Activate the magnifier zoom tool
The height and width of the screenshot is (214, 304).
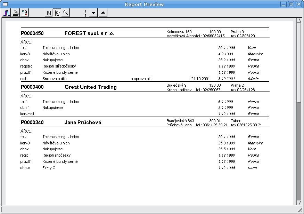pyautogui.click(x=66, y=13)
